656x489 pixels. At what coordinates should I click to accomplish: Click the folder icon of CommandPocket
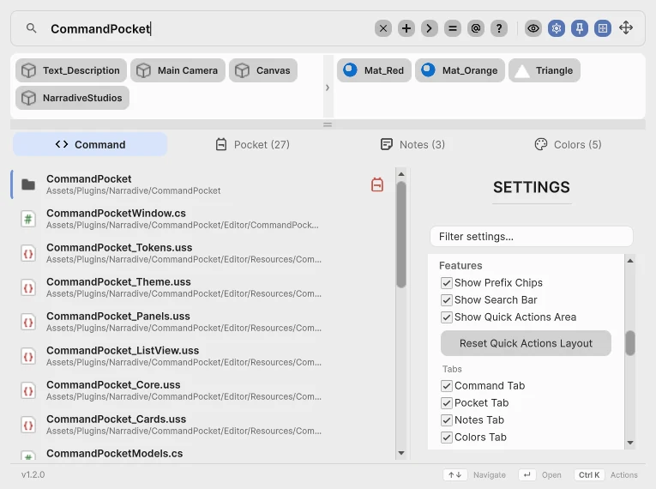[x=28, y=184]
